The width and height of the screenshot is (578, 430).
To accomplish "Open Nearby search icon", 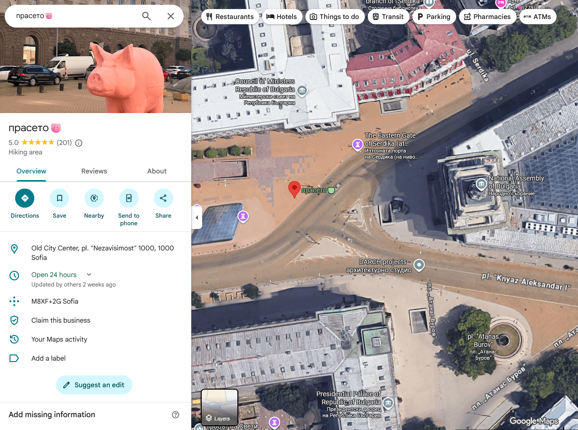I will [x=94, y=198].
